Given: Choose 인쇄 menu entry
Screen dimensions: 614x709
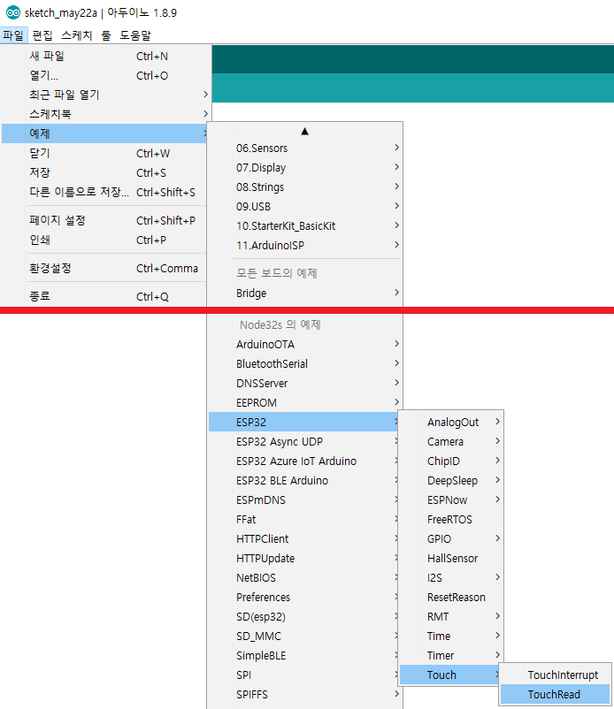Looking at the screenshot, I should point(104,240).
